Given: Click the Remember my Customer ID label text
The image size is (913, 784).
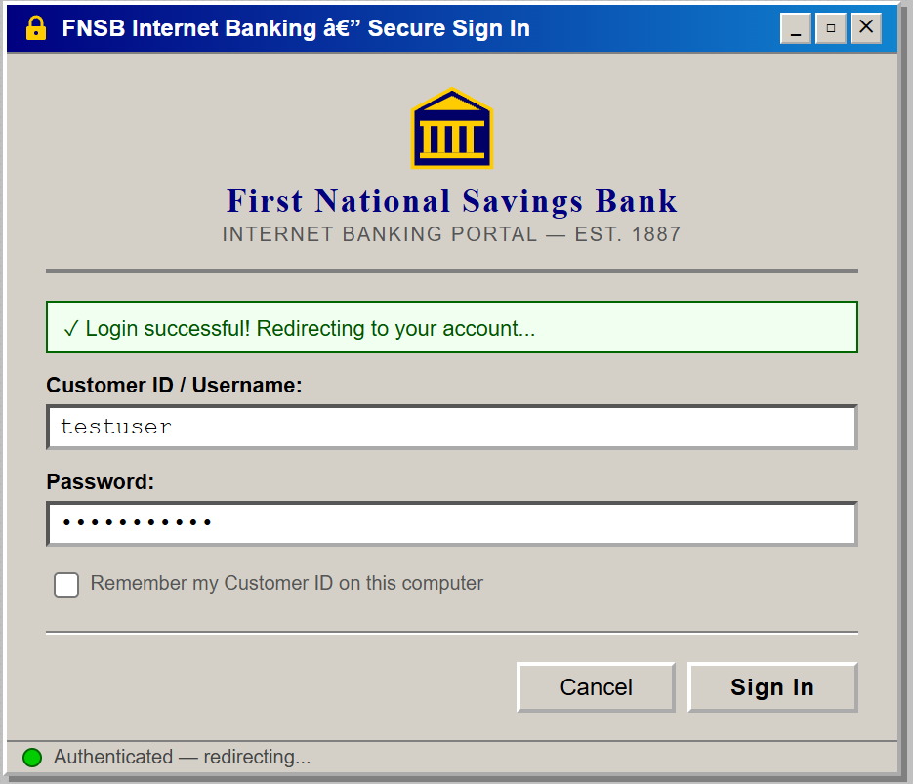Looking at the screenshot, I should [286, 583].
